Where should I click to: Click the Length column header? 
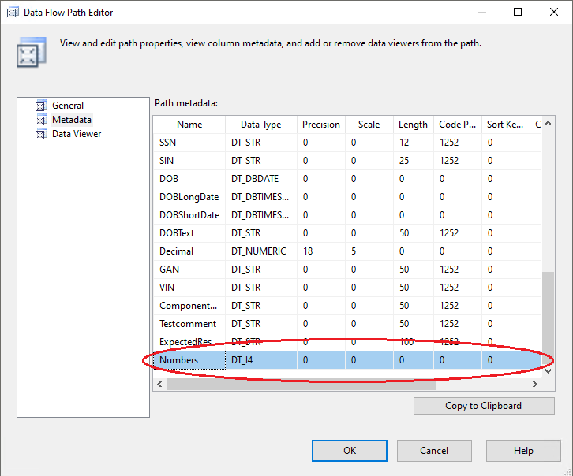point(413,125)
